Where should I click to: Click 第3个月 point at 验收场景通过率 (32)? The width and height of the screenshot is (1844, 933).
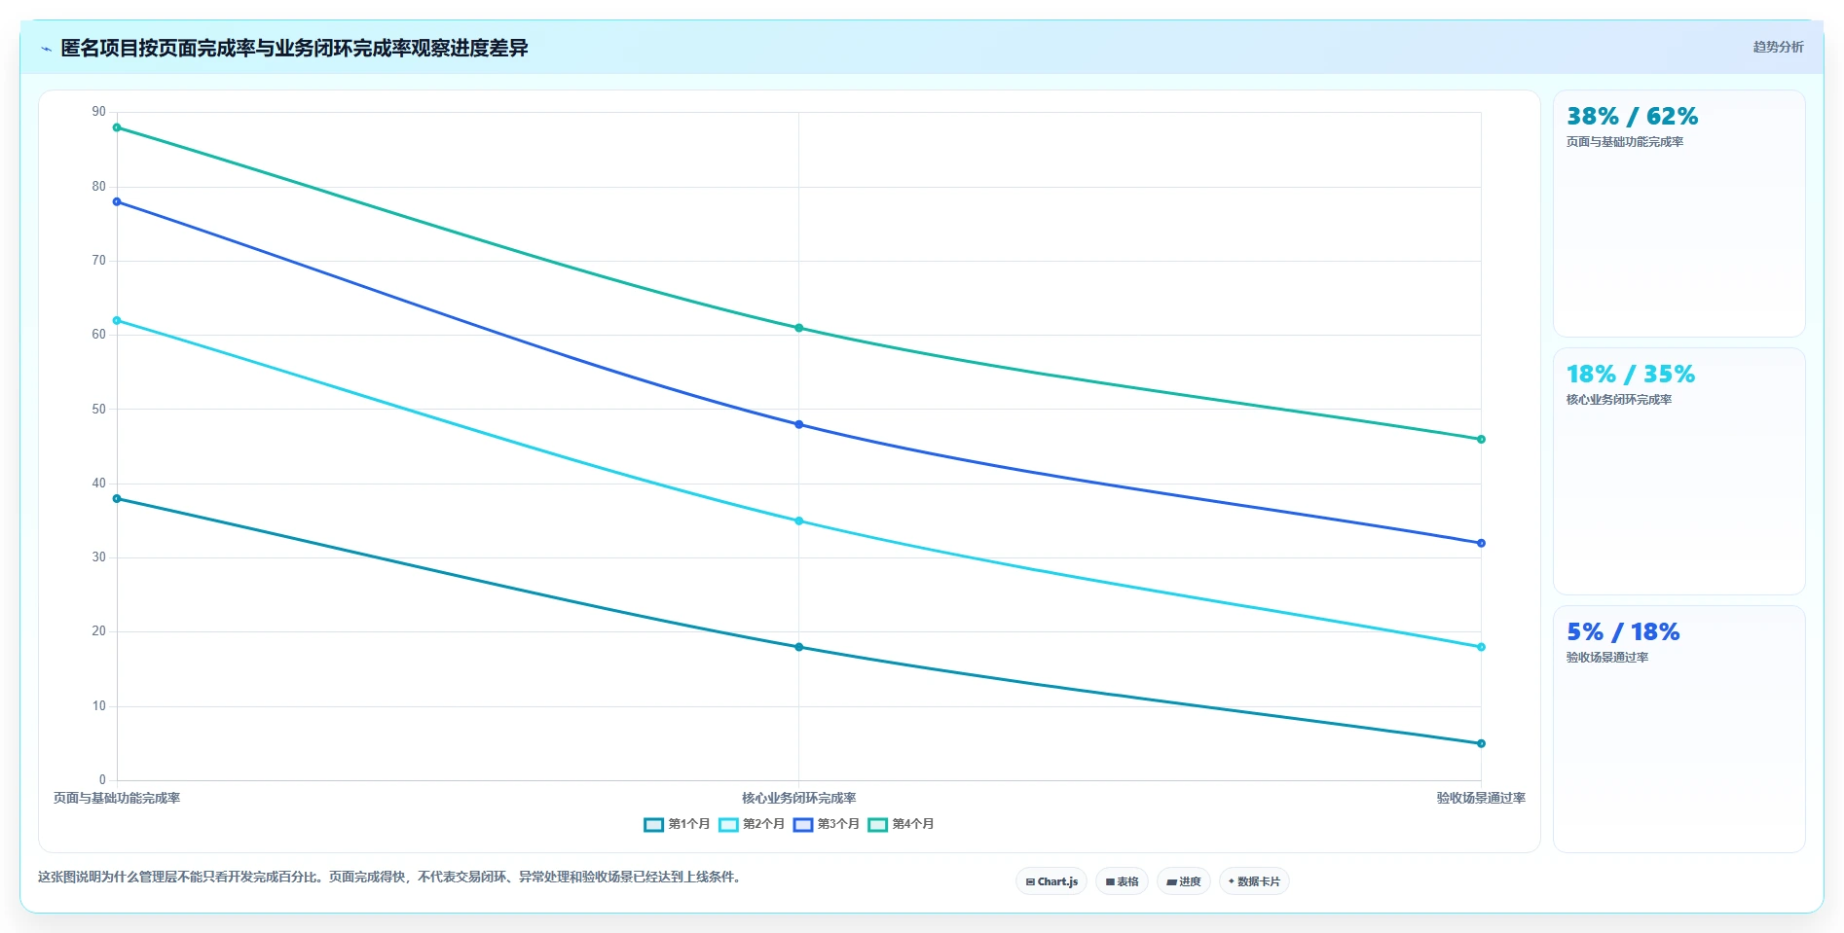[x=1481, y=543]
